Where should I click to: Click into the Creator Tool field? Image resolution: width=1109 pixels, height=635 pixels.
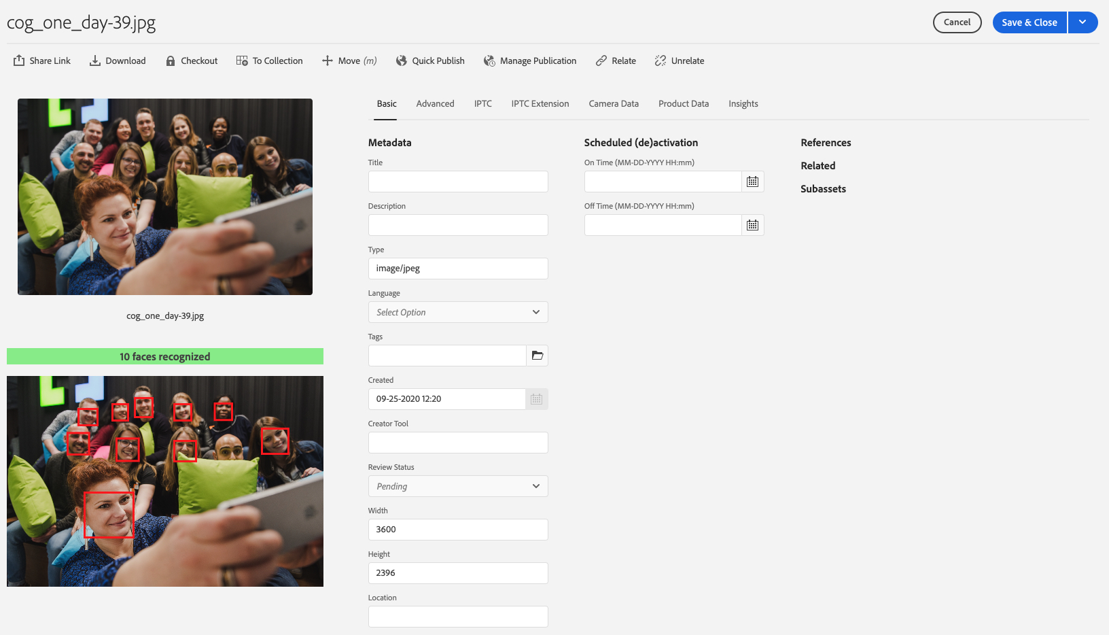pyautogui.click(x=458, y=443)
